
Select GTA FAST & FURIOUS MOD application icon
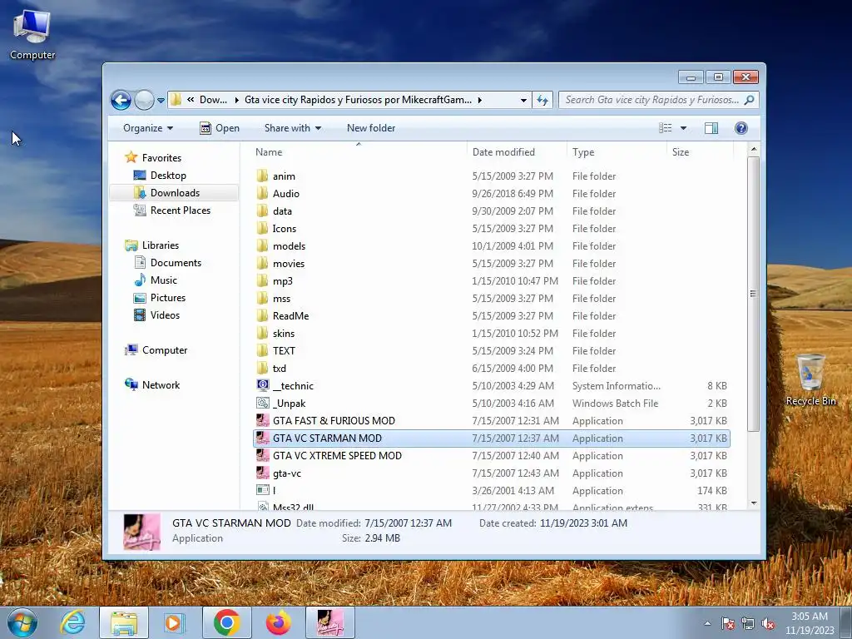coord(263,420)
